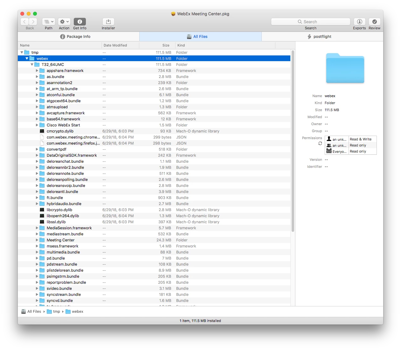Click the hybridaudio.bundle folder icon
401x350 pixels.
click(42, 204)
